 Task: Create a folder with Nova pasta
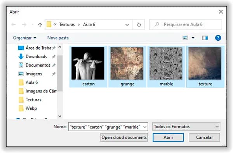pyautogui.click(x=58, y=38)
